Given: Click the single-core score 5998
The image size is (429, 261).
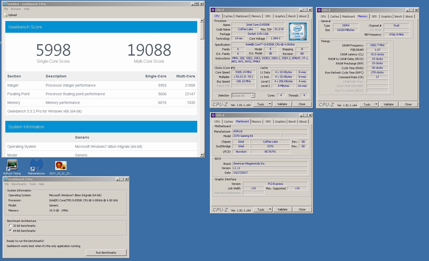Looking at the screenshot, I should (53, 50).
